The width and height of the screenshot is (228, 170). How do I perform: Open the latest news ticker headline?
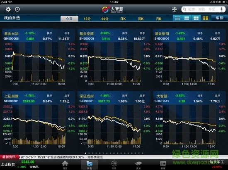pyautogui.click(x=62, y=157)
